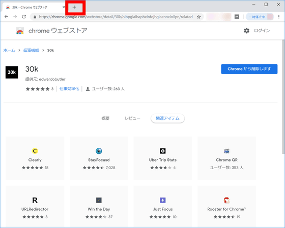Bookmark this page with the star icon
Screen dimensions: 285x228
tap(199, 17)
